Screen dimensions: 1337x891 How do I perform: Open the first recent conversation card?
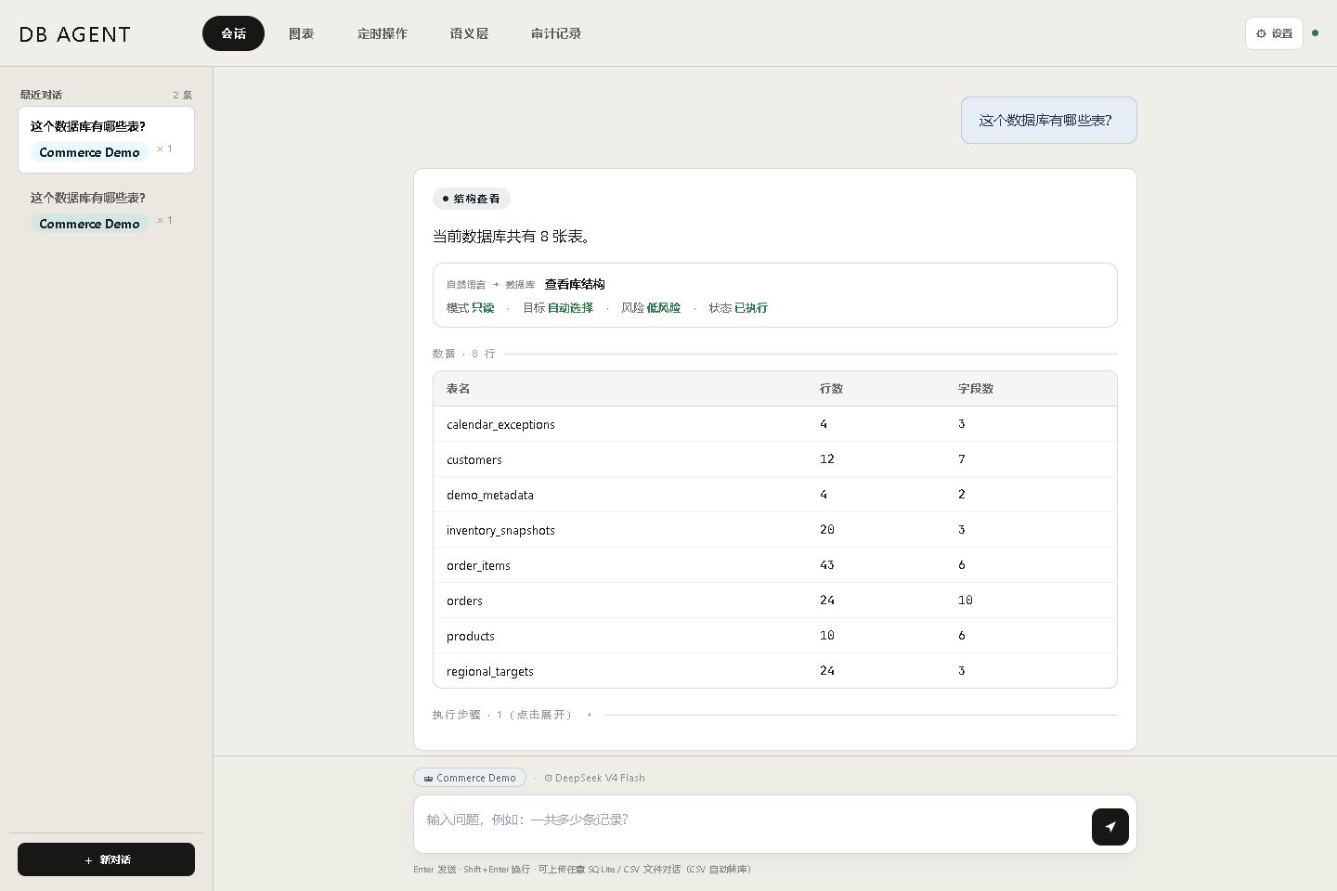click(x=106, y=139)
